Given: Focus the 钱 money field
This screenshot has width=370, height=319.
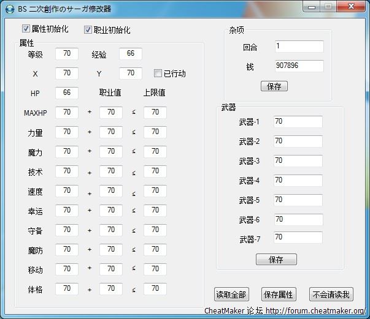Looking at the screenshot, I should [298, 66].
